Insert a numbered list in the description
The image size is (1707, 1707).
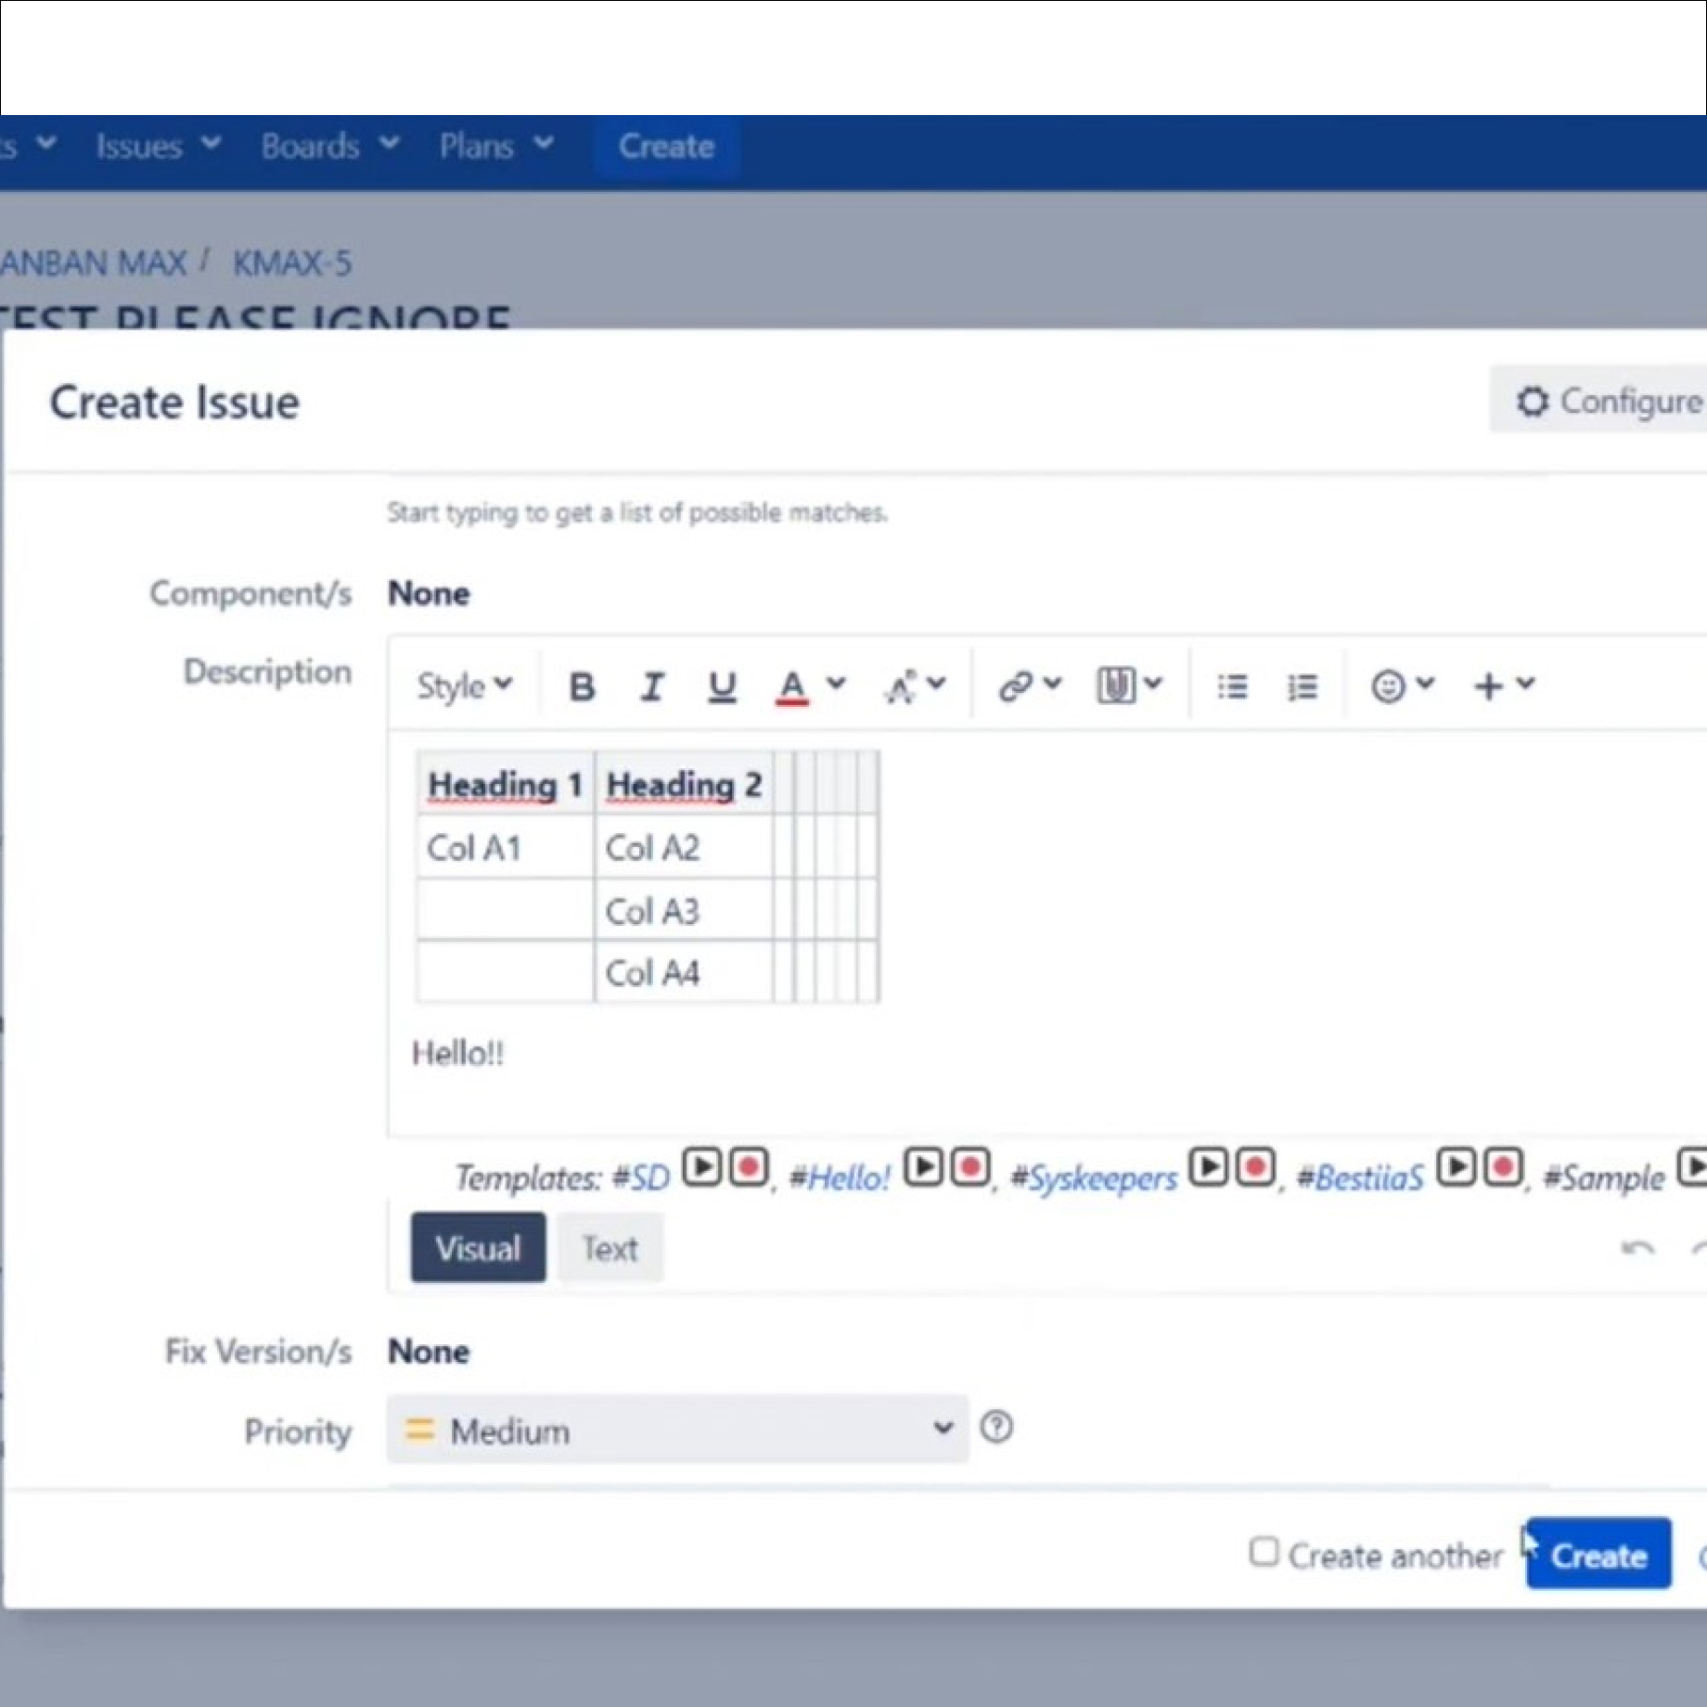(x=1303, y=687)
